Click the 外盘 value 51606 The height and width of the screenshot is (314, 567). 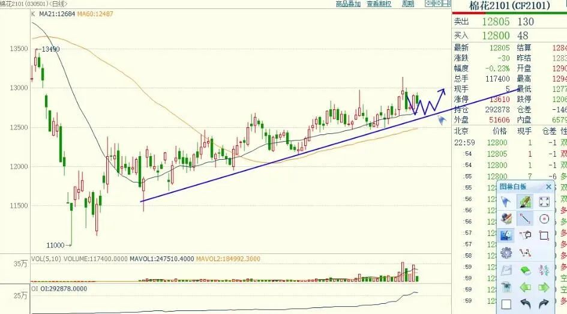[499, 119]
